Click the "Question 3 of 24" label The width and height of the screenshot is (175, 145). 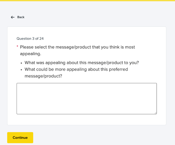(30, 38)
